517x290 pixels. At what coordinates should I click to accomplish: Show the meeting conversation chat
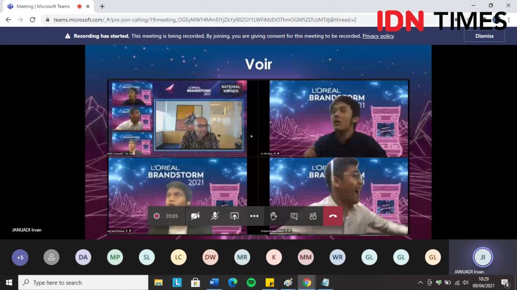(x=294, y=216)
